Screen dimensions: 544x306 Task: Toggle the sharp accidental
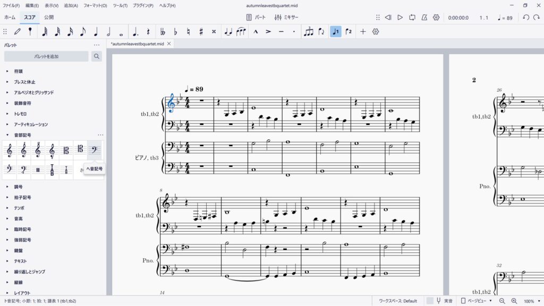[x=201, y=32]
